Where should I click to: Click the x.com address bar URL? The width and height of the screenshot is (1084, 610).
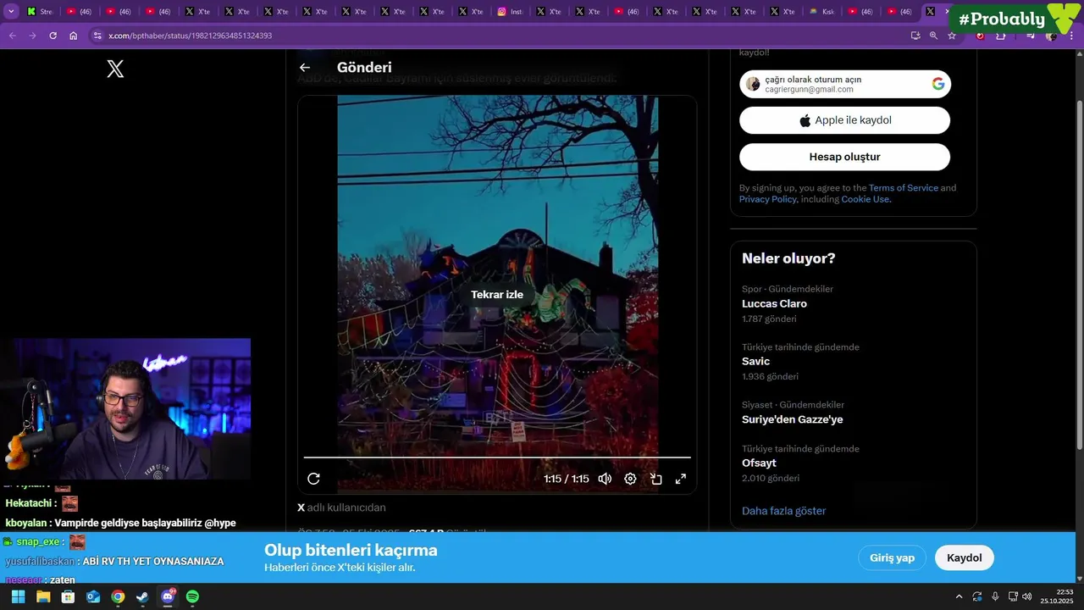pos(190,36)
